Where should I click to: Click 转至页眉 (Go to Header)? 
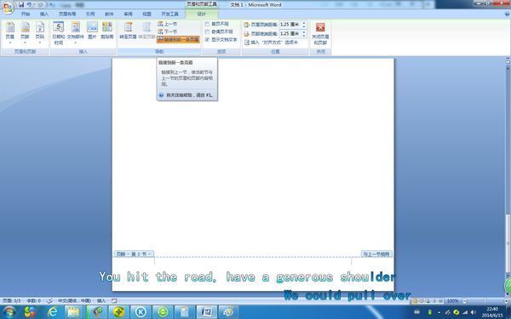[x=128, y=31]
